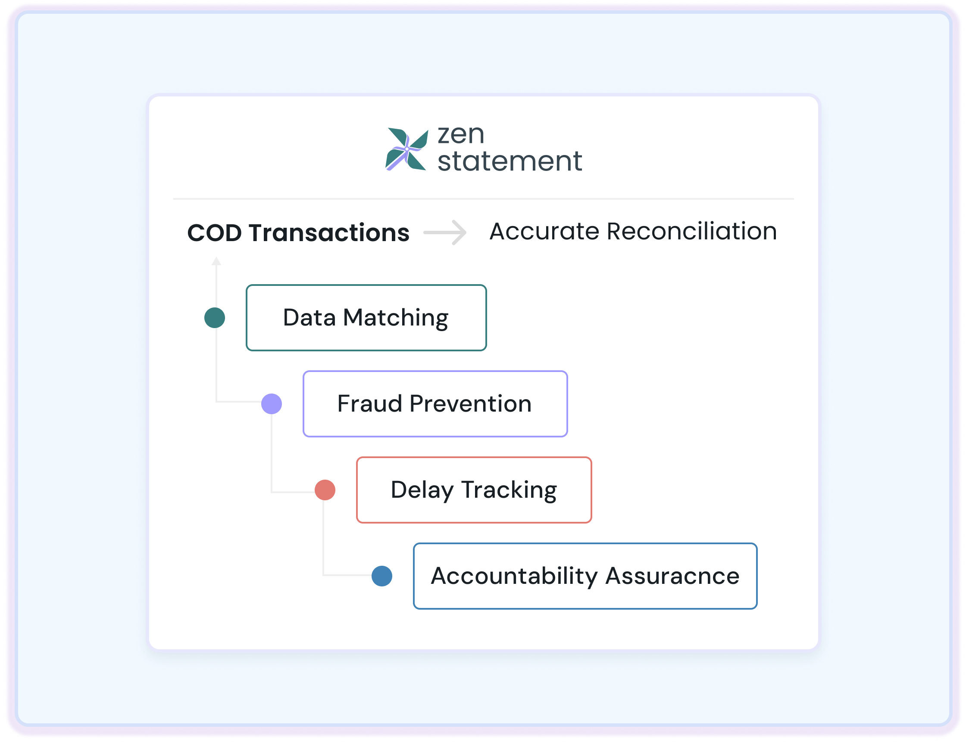Click the connector line leading to Fraud Prevention dot

click(239, 402)
